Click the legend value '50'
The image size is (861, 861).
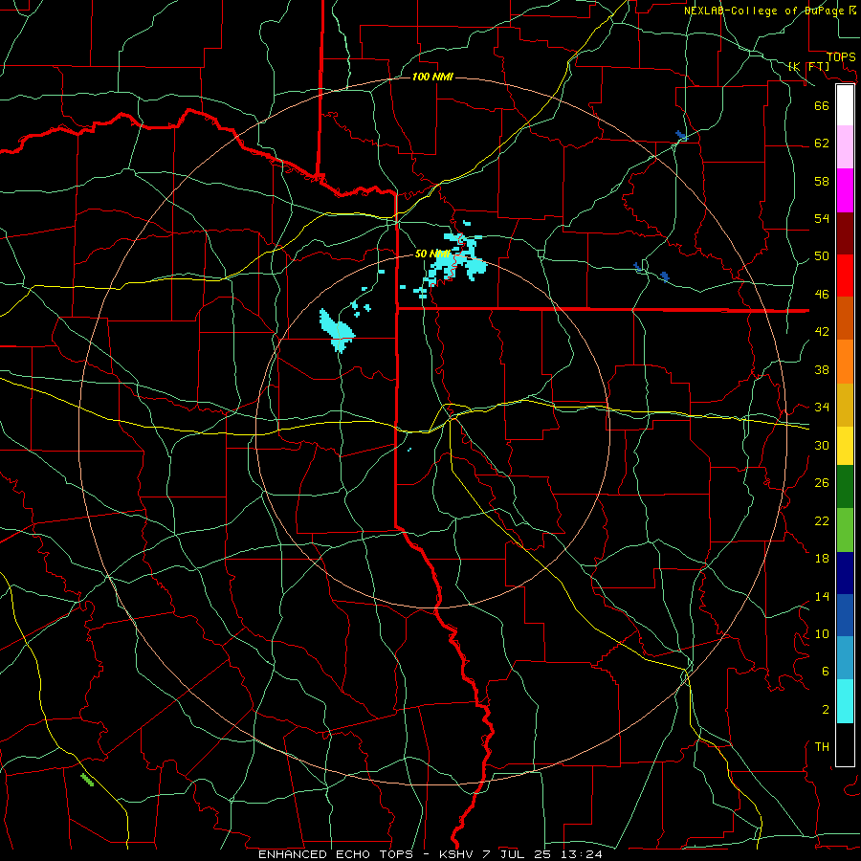(822, 256)
